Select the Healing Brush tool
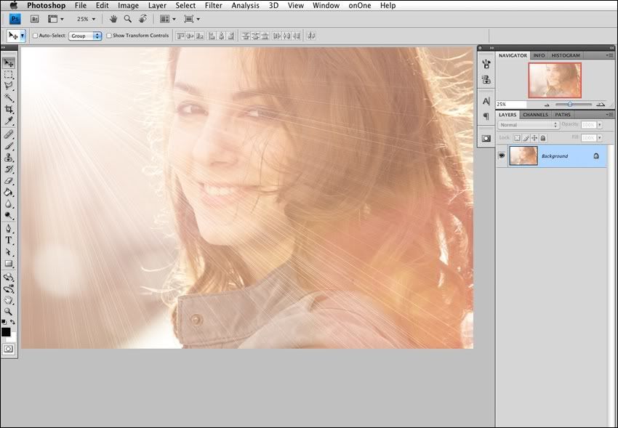This screenshot has width=618, height=428. [9, 134]
